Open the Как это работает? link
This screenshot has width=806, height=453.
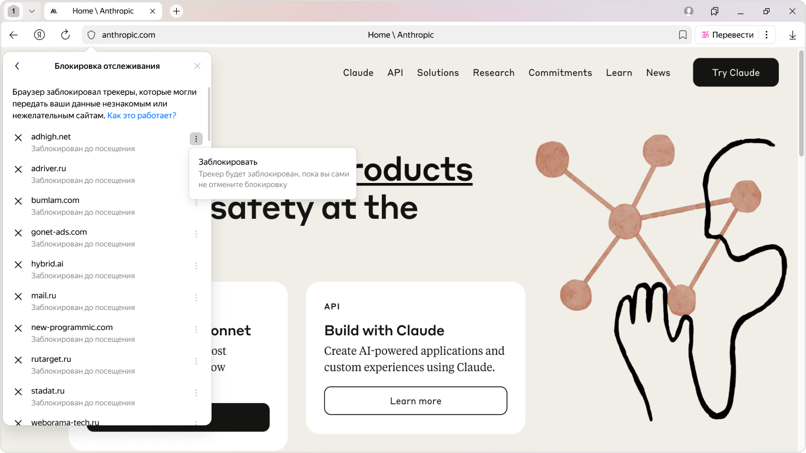coord(141,115)
